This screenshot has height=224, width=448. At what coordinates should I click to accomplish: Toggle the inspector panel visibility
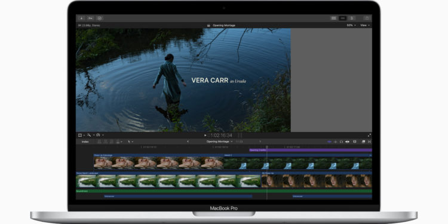(x=352, y=18)
